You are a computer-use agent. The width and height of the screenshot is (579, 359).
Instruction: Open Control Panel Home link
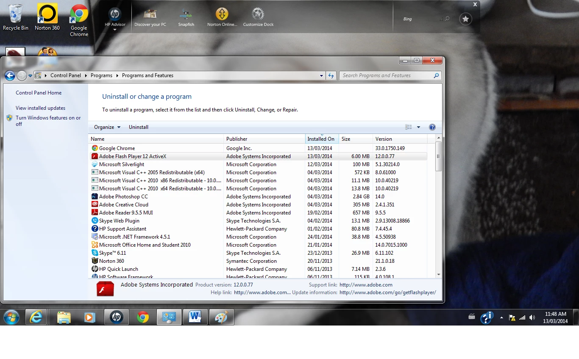click(39, 93)
